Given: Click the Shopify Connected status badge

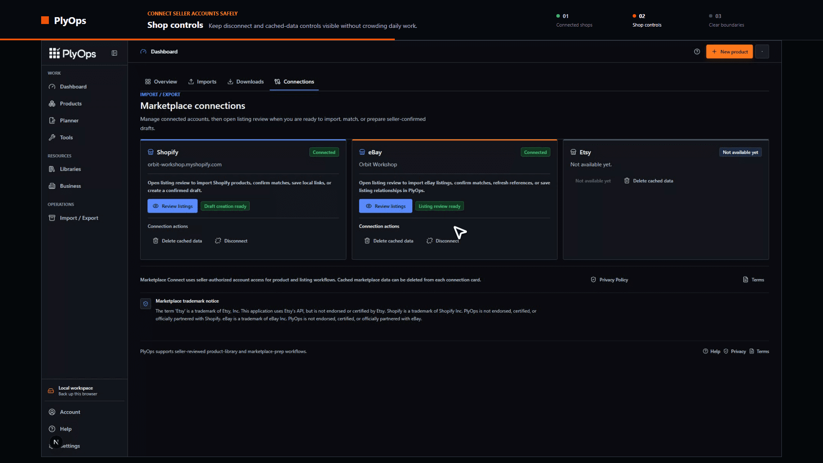Looking at the screenshot, I should tap(324, 152).
